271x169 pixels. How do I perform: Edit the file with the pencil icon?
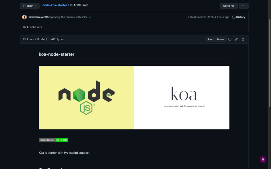click(x=236, y=39)
